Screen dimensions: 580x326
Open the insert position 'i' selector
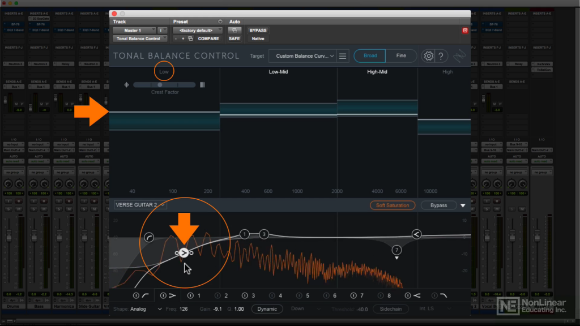pos(163,31)
